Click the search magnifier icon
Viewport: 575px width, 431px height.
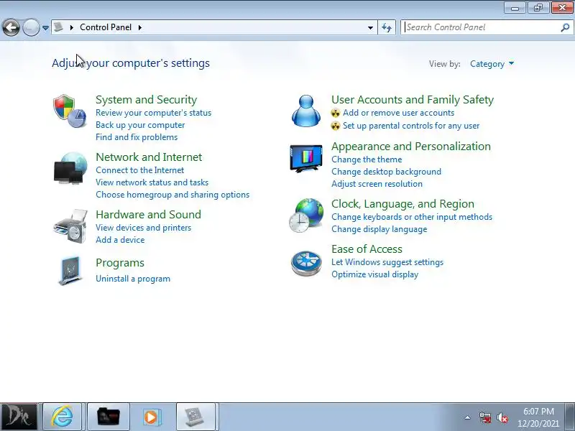tap(565, 27)
